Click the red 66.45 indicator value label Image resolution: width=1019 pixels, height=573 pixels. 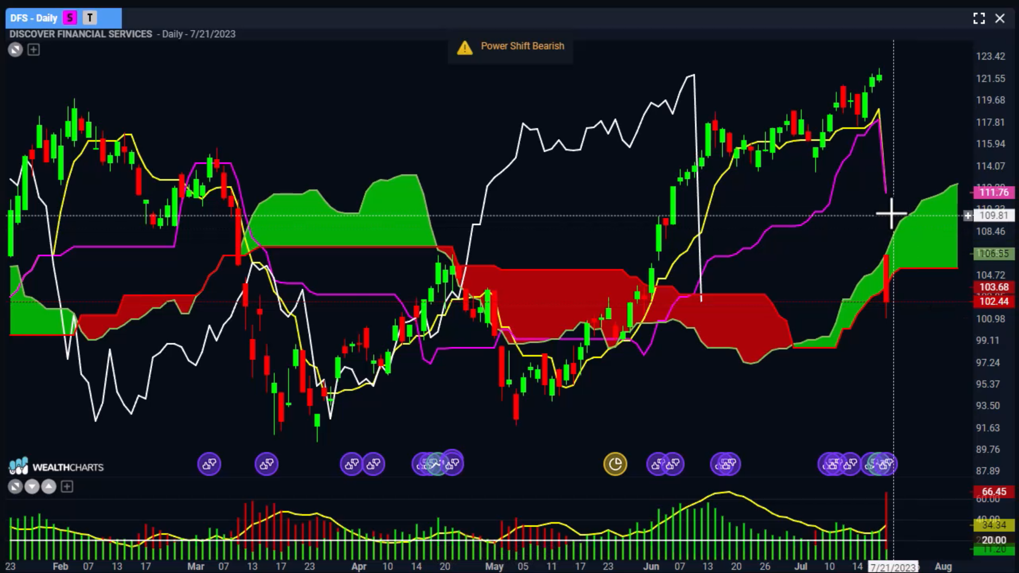tap(994, 491)
